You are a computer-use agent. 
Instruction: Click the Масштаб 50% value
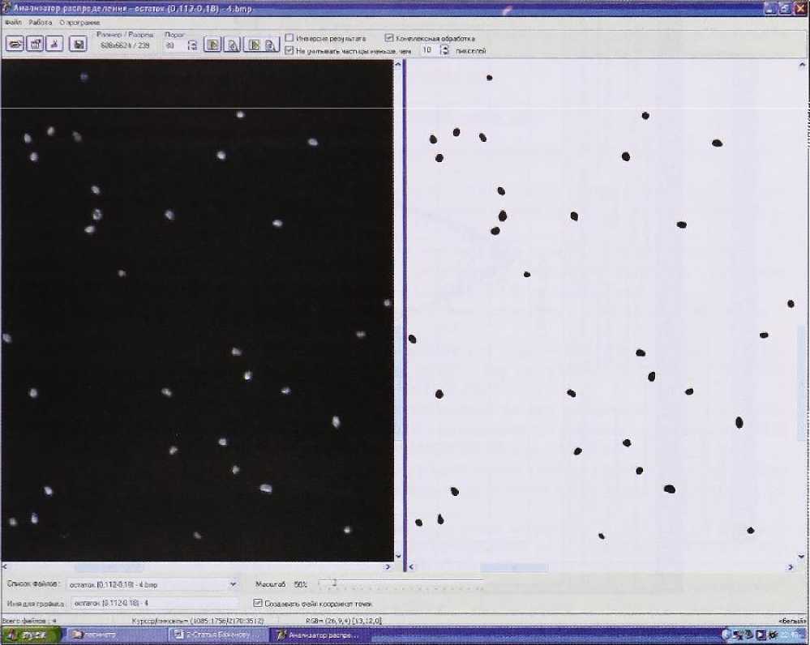click(301, 584)
